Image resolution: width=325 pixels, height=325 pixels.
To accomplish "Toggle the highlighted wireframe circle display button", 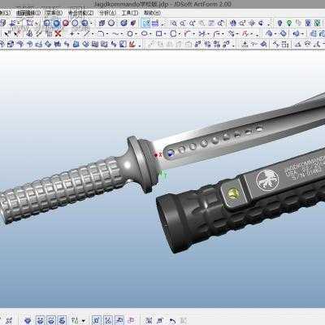I will [x=47, y=24].
